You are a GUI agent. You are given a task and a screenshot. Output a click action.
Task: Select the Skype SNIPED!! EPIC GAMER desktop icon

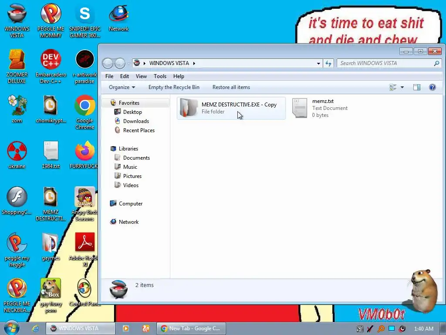point(85,20)
